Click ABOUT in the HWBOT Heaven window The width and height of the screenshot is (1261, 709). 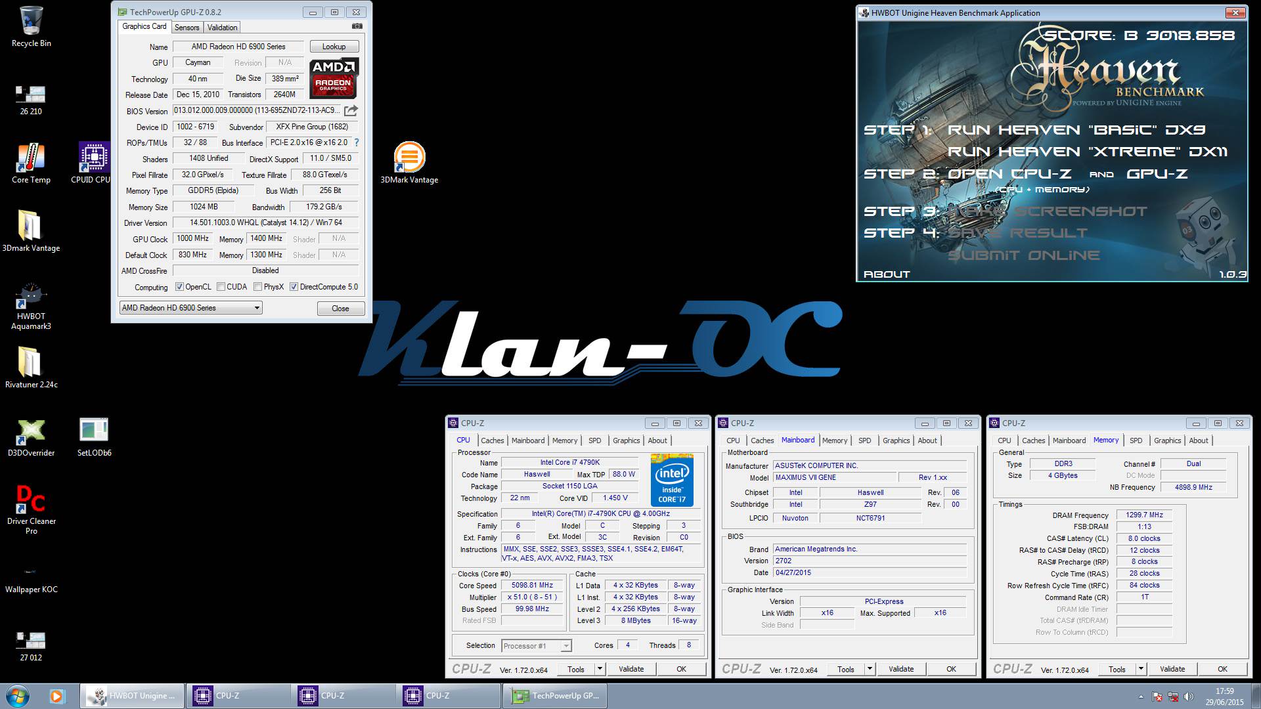point(887,274)
